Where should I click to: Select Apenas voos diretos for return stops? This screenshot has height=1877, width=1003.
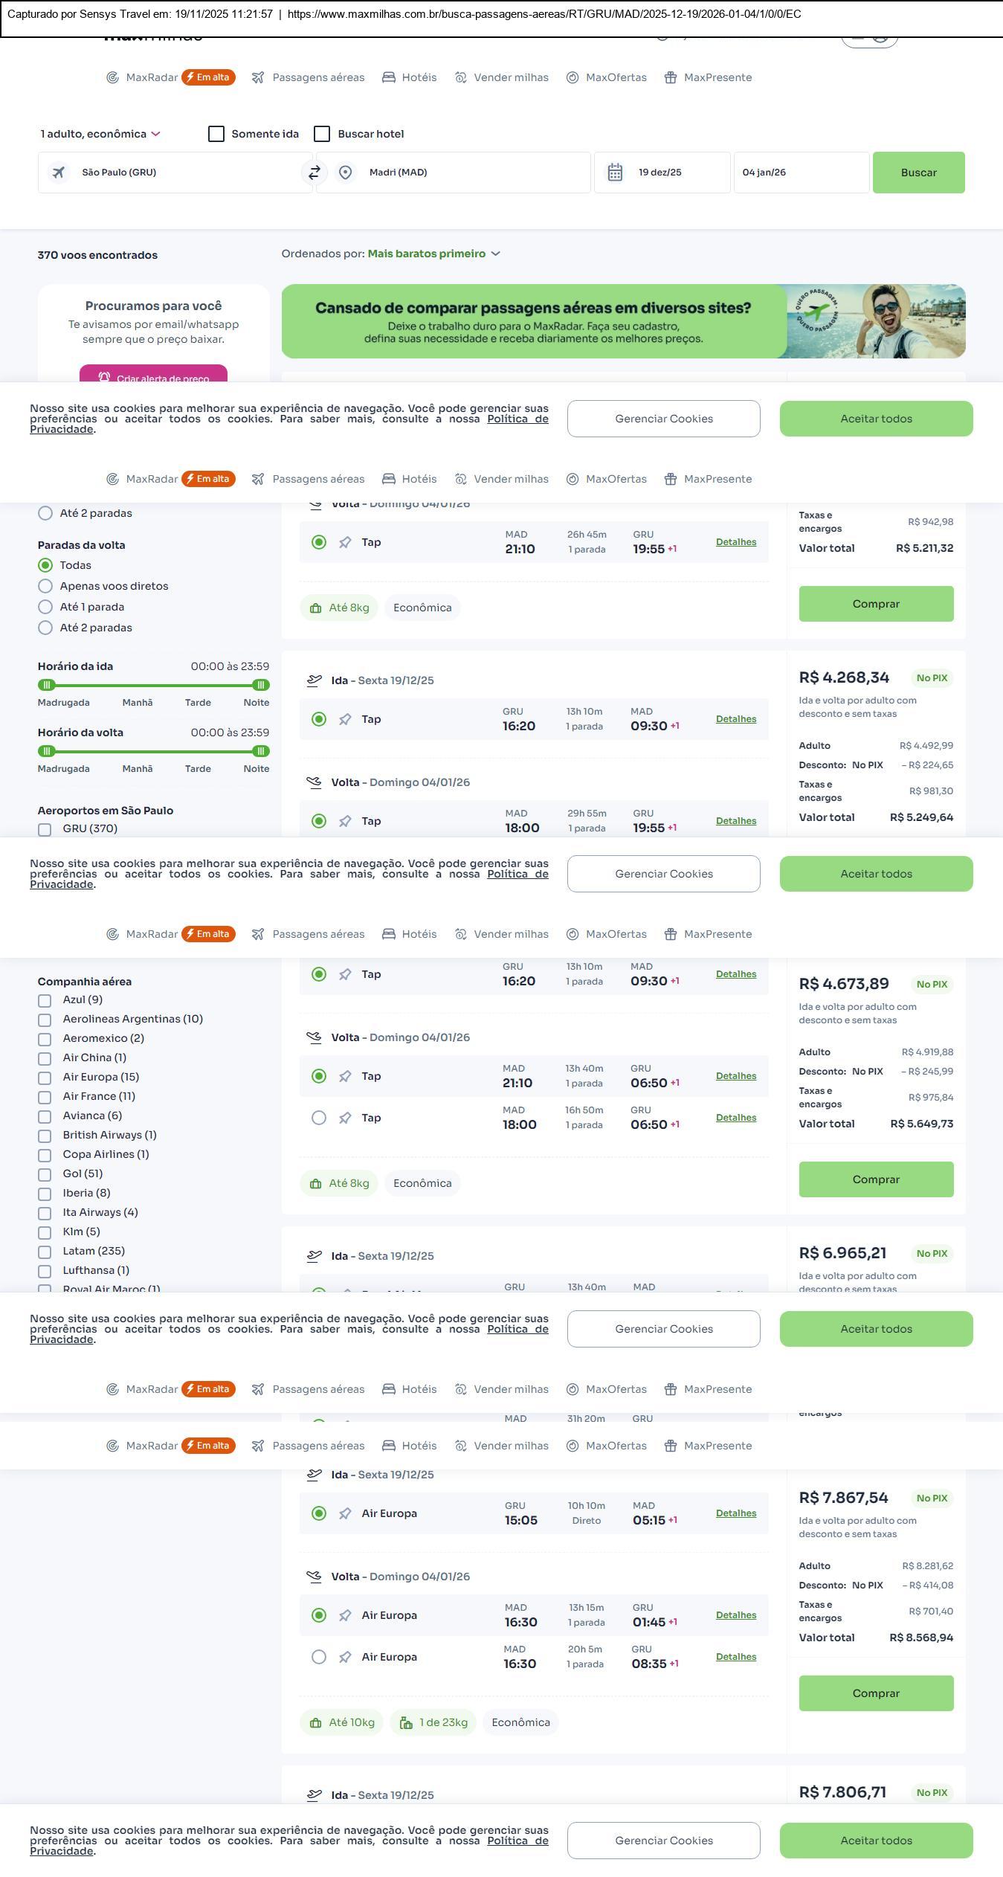pos(45,586)
